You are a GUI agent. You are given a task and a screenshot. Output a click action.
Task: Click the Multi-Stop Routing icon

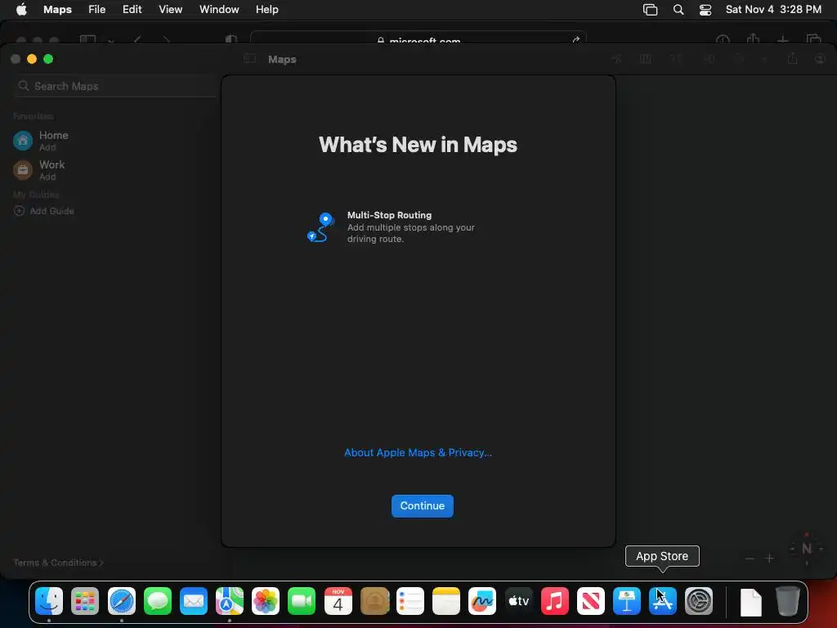point(320,227)
